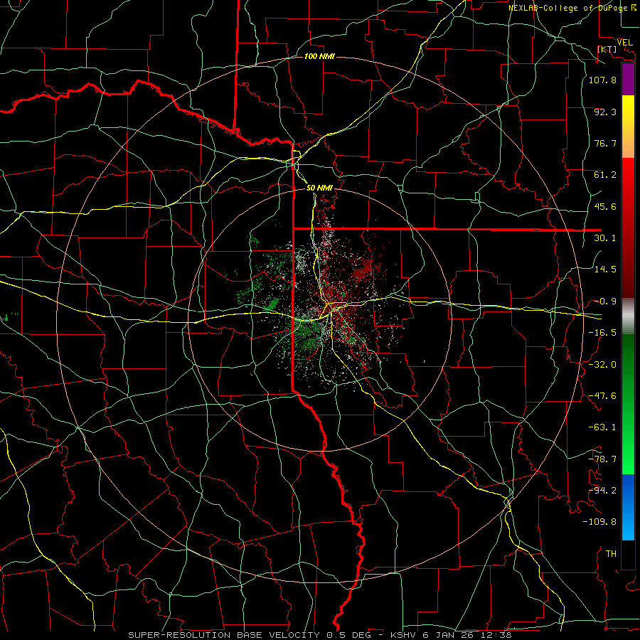Click the 100 NMI range ring label
The height and width of the screenshot is (640, 640).
click(x=319, y=56)
